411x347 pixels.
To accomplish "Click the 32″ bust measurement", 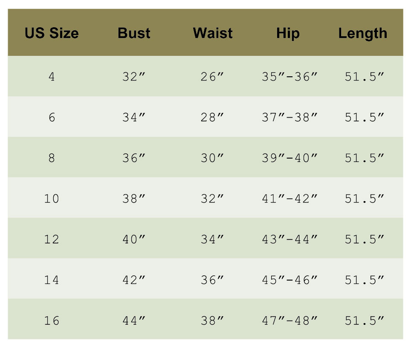I will [134, 77].
